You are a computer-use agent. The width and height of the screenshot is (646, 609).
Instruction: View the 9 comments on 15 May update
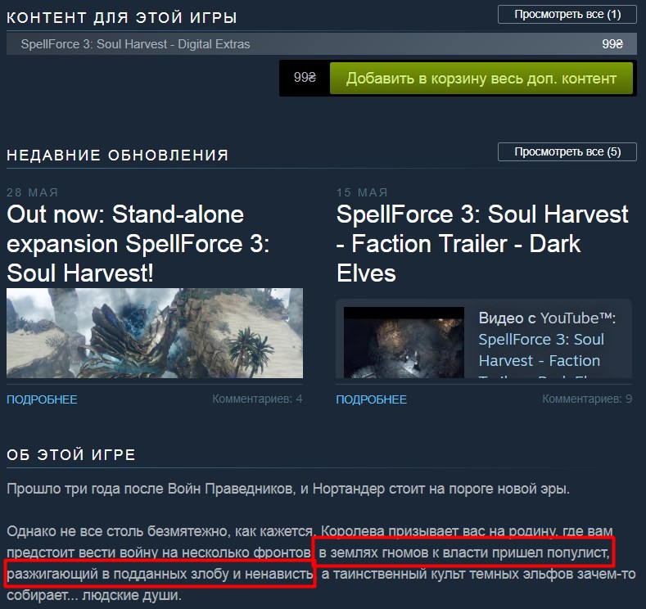(587, 399)
